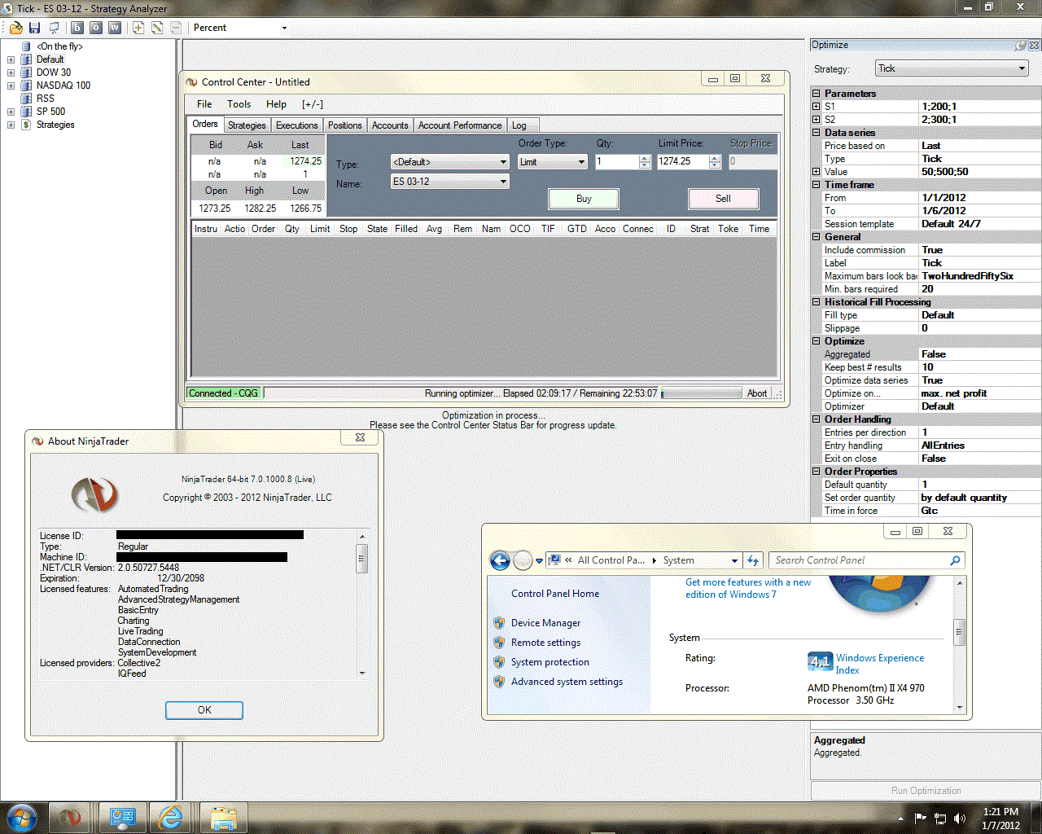Viewport: 1042px width, 834px height.
Task: Click the shield icon beside Device Manager
Action: tap(499, 623)
